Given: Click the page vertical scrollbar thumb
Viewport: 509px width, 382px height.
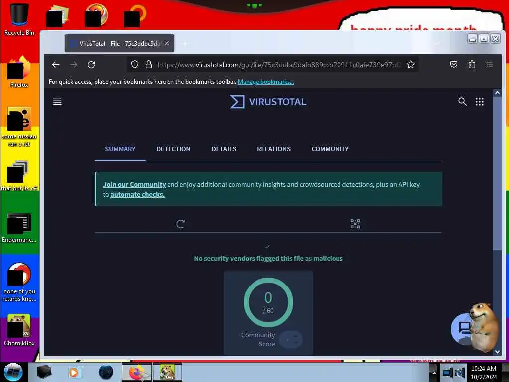Looking at the screenshot, I should [x=497, y=174].
